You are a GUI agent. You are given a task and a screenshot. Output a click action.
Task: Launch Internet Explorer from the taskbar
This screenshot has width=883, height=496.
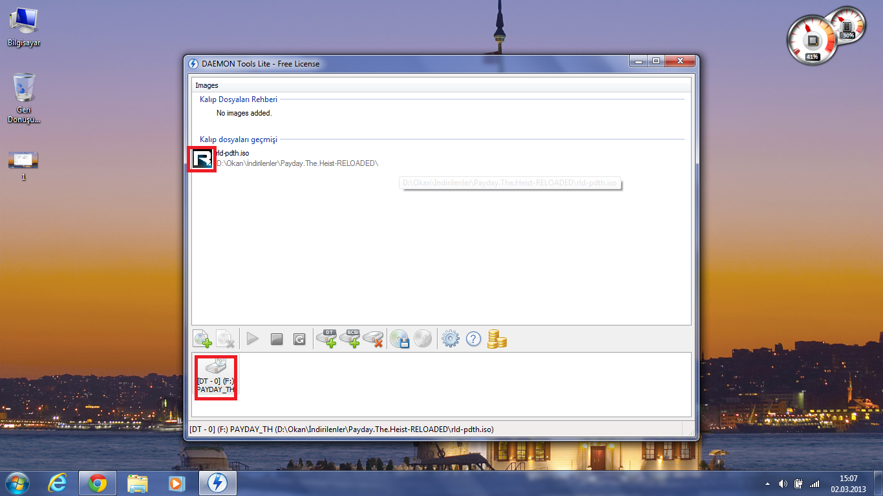pos(58,483)
